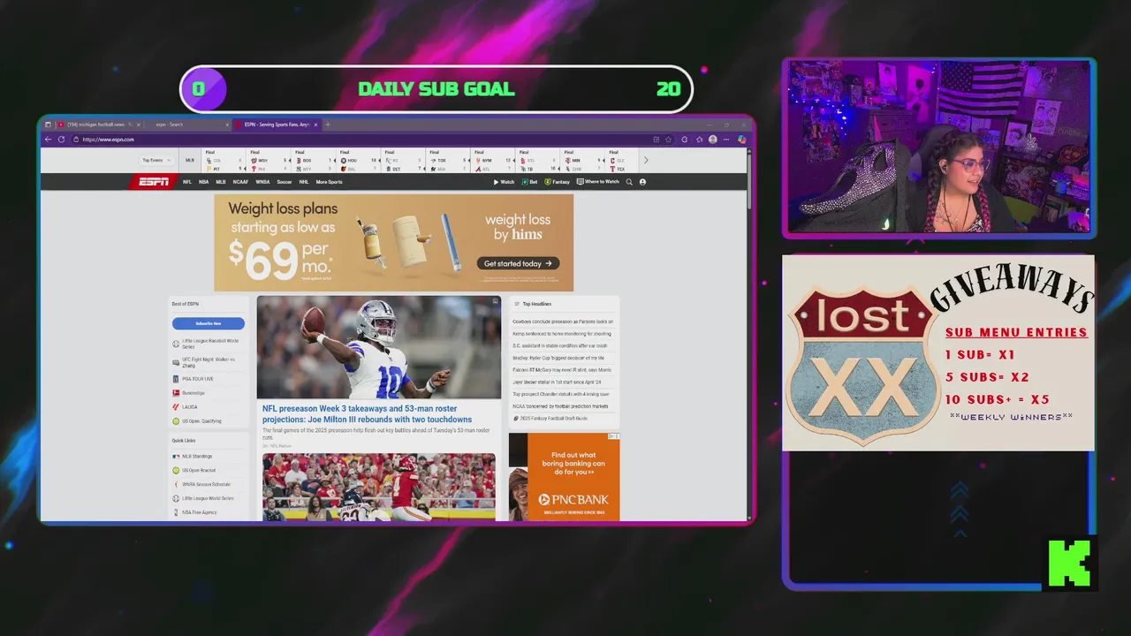Open ESPN user profile icon
Image resolution: width=1131 pixels, height=636 pixels.
(642, 182)
